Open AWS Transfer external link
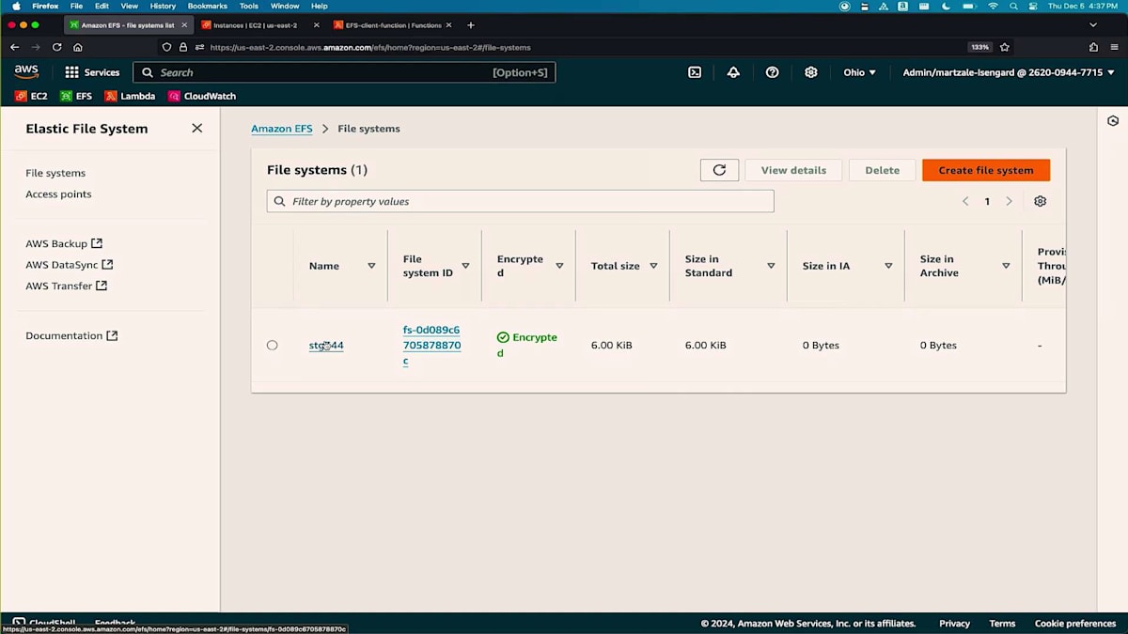 tap(66, 286)
